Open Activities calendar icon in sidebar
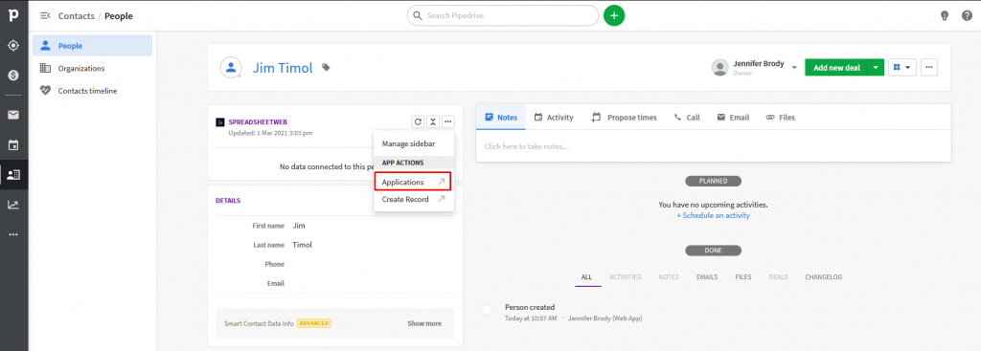Screen dimensions: 981x351 [x=13, y=145]
